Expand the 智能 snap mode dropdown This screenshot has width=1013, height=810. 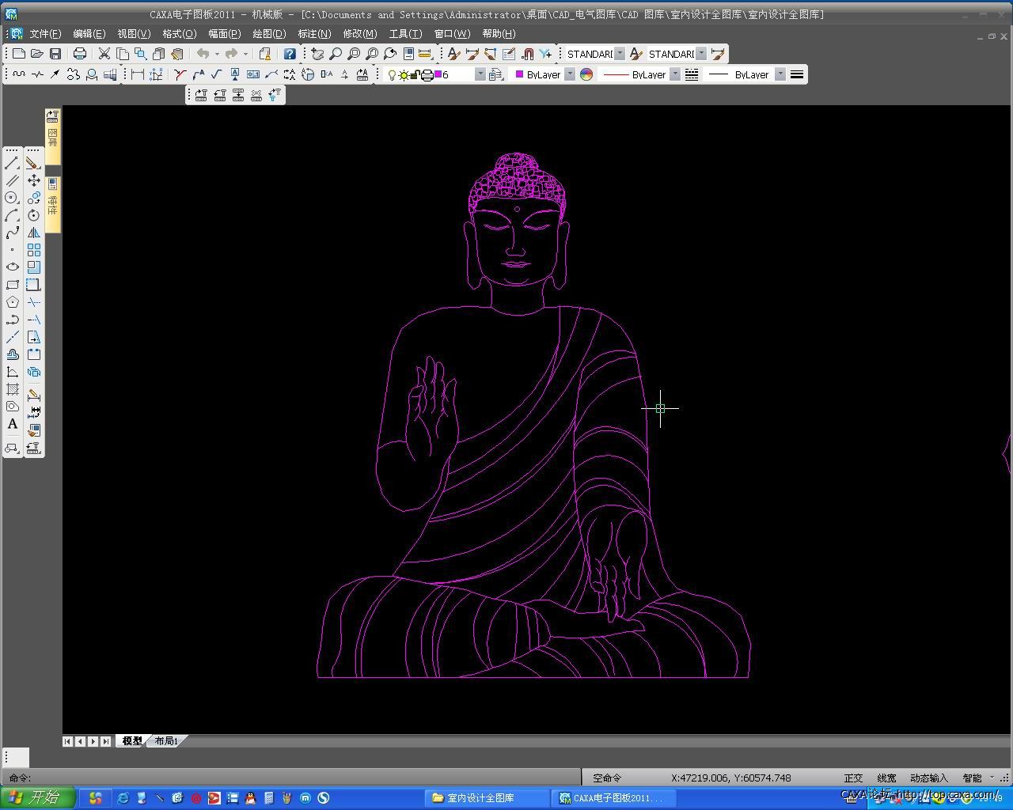click(x=992, y=778)
